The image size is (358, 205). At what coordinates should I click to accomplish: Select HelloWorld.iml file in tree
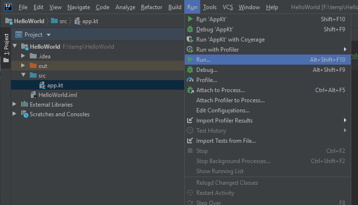tap(57, 95)
